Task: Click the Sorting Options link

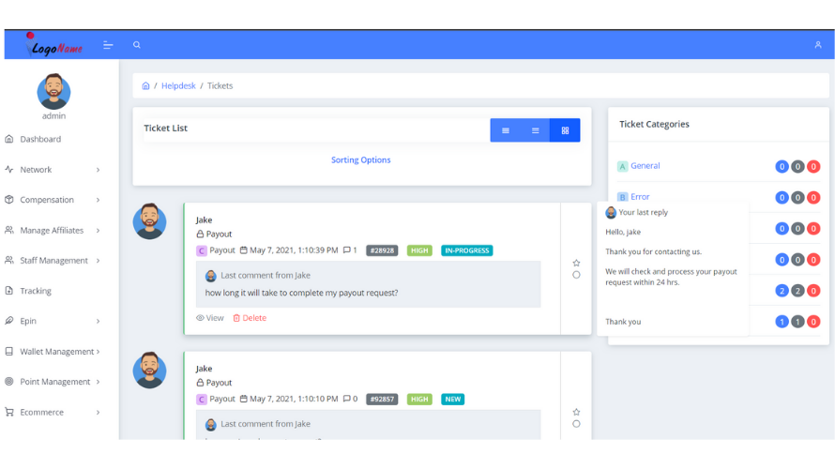Action: pos(360,160)
